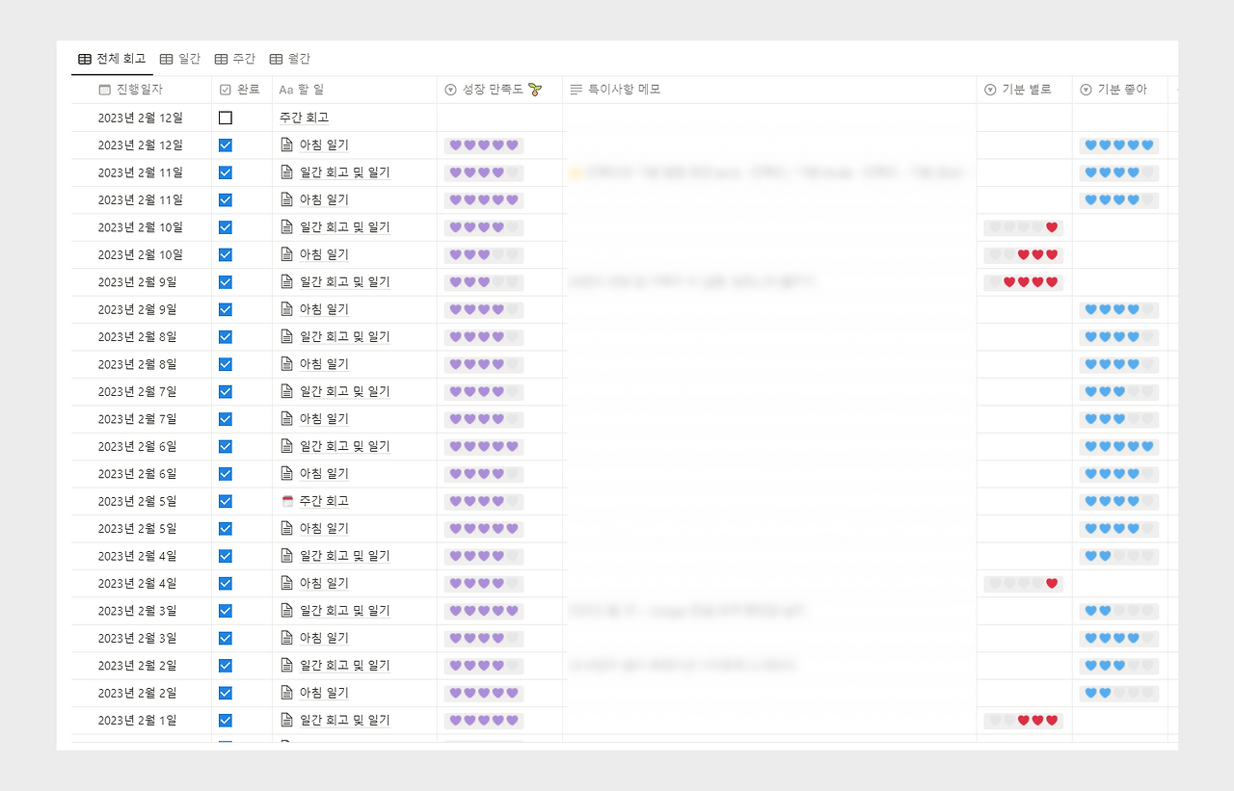
Task: Switch to the 전체 회고 view tab
Action: [112, 59]
